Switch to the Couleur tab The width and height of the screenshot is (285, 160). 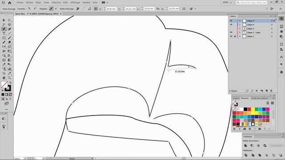click(x=236, y=98)
